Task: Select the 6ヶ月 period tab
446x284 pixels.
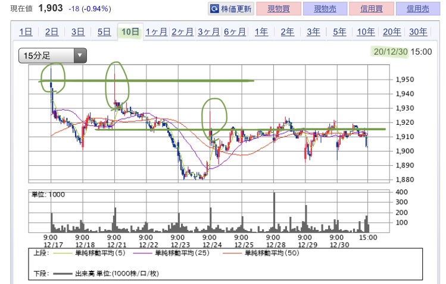Action: click(x=235, y=32)
